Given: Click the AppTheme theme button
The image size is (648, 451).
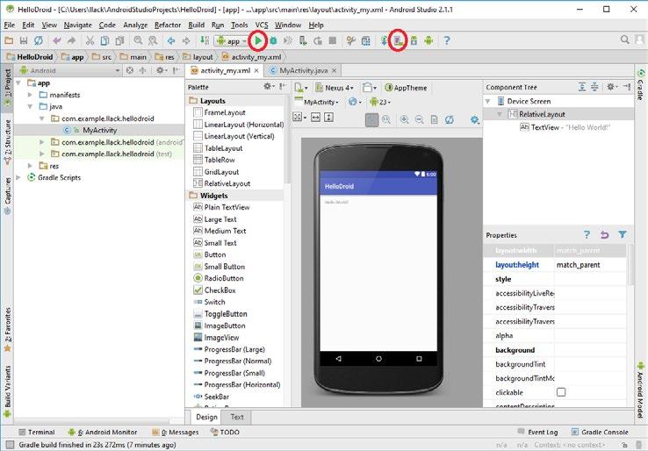Looking at the screenshot, I should tap(406, 88).
